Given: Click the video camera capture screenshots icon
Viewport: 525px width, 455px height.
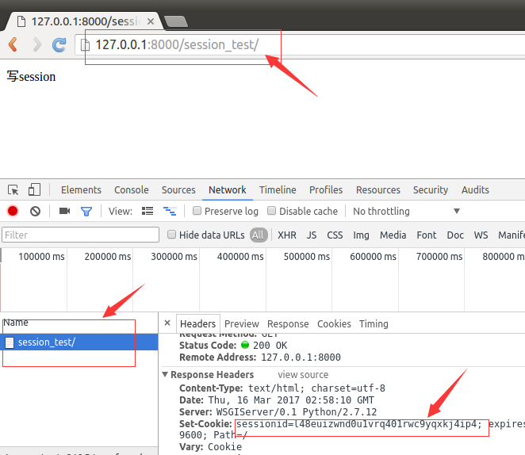Looking at the screenshot, I should point(64,212).
